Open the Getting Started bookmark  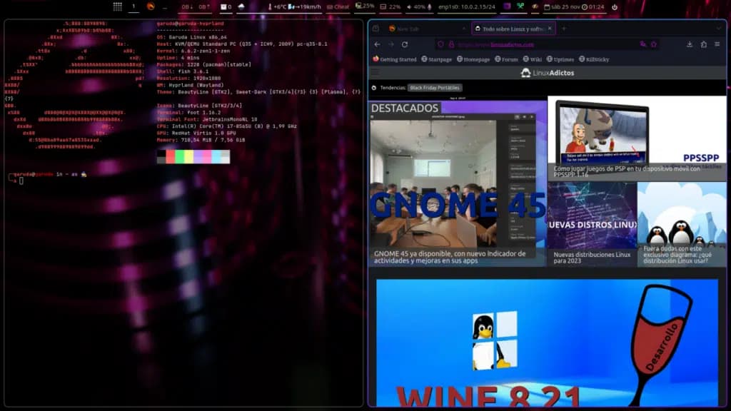coord(394,59)
